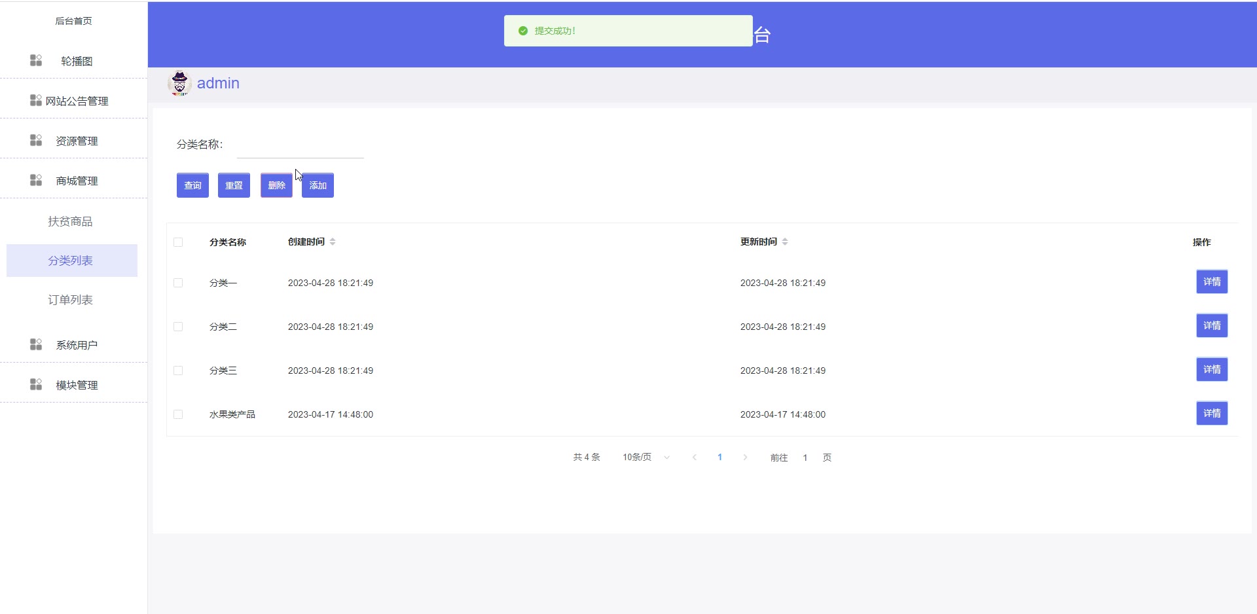Click the 网站公告管理 menu grid icon
Screen dimensions: 1257x614
point(36,100)
